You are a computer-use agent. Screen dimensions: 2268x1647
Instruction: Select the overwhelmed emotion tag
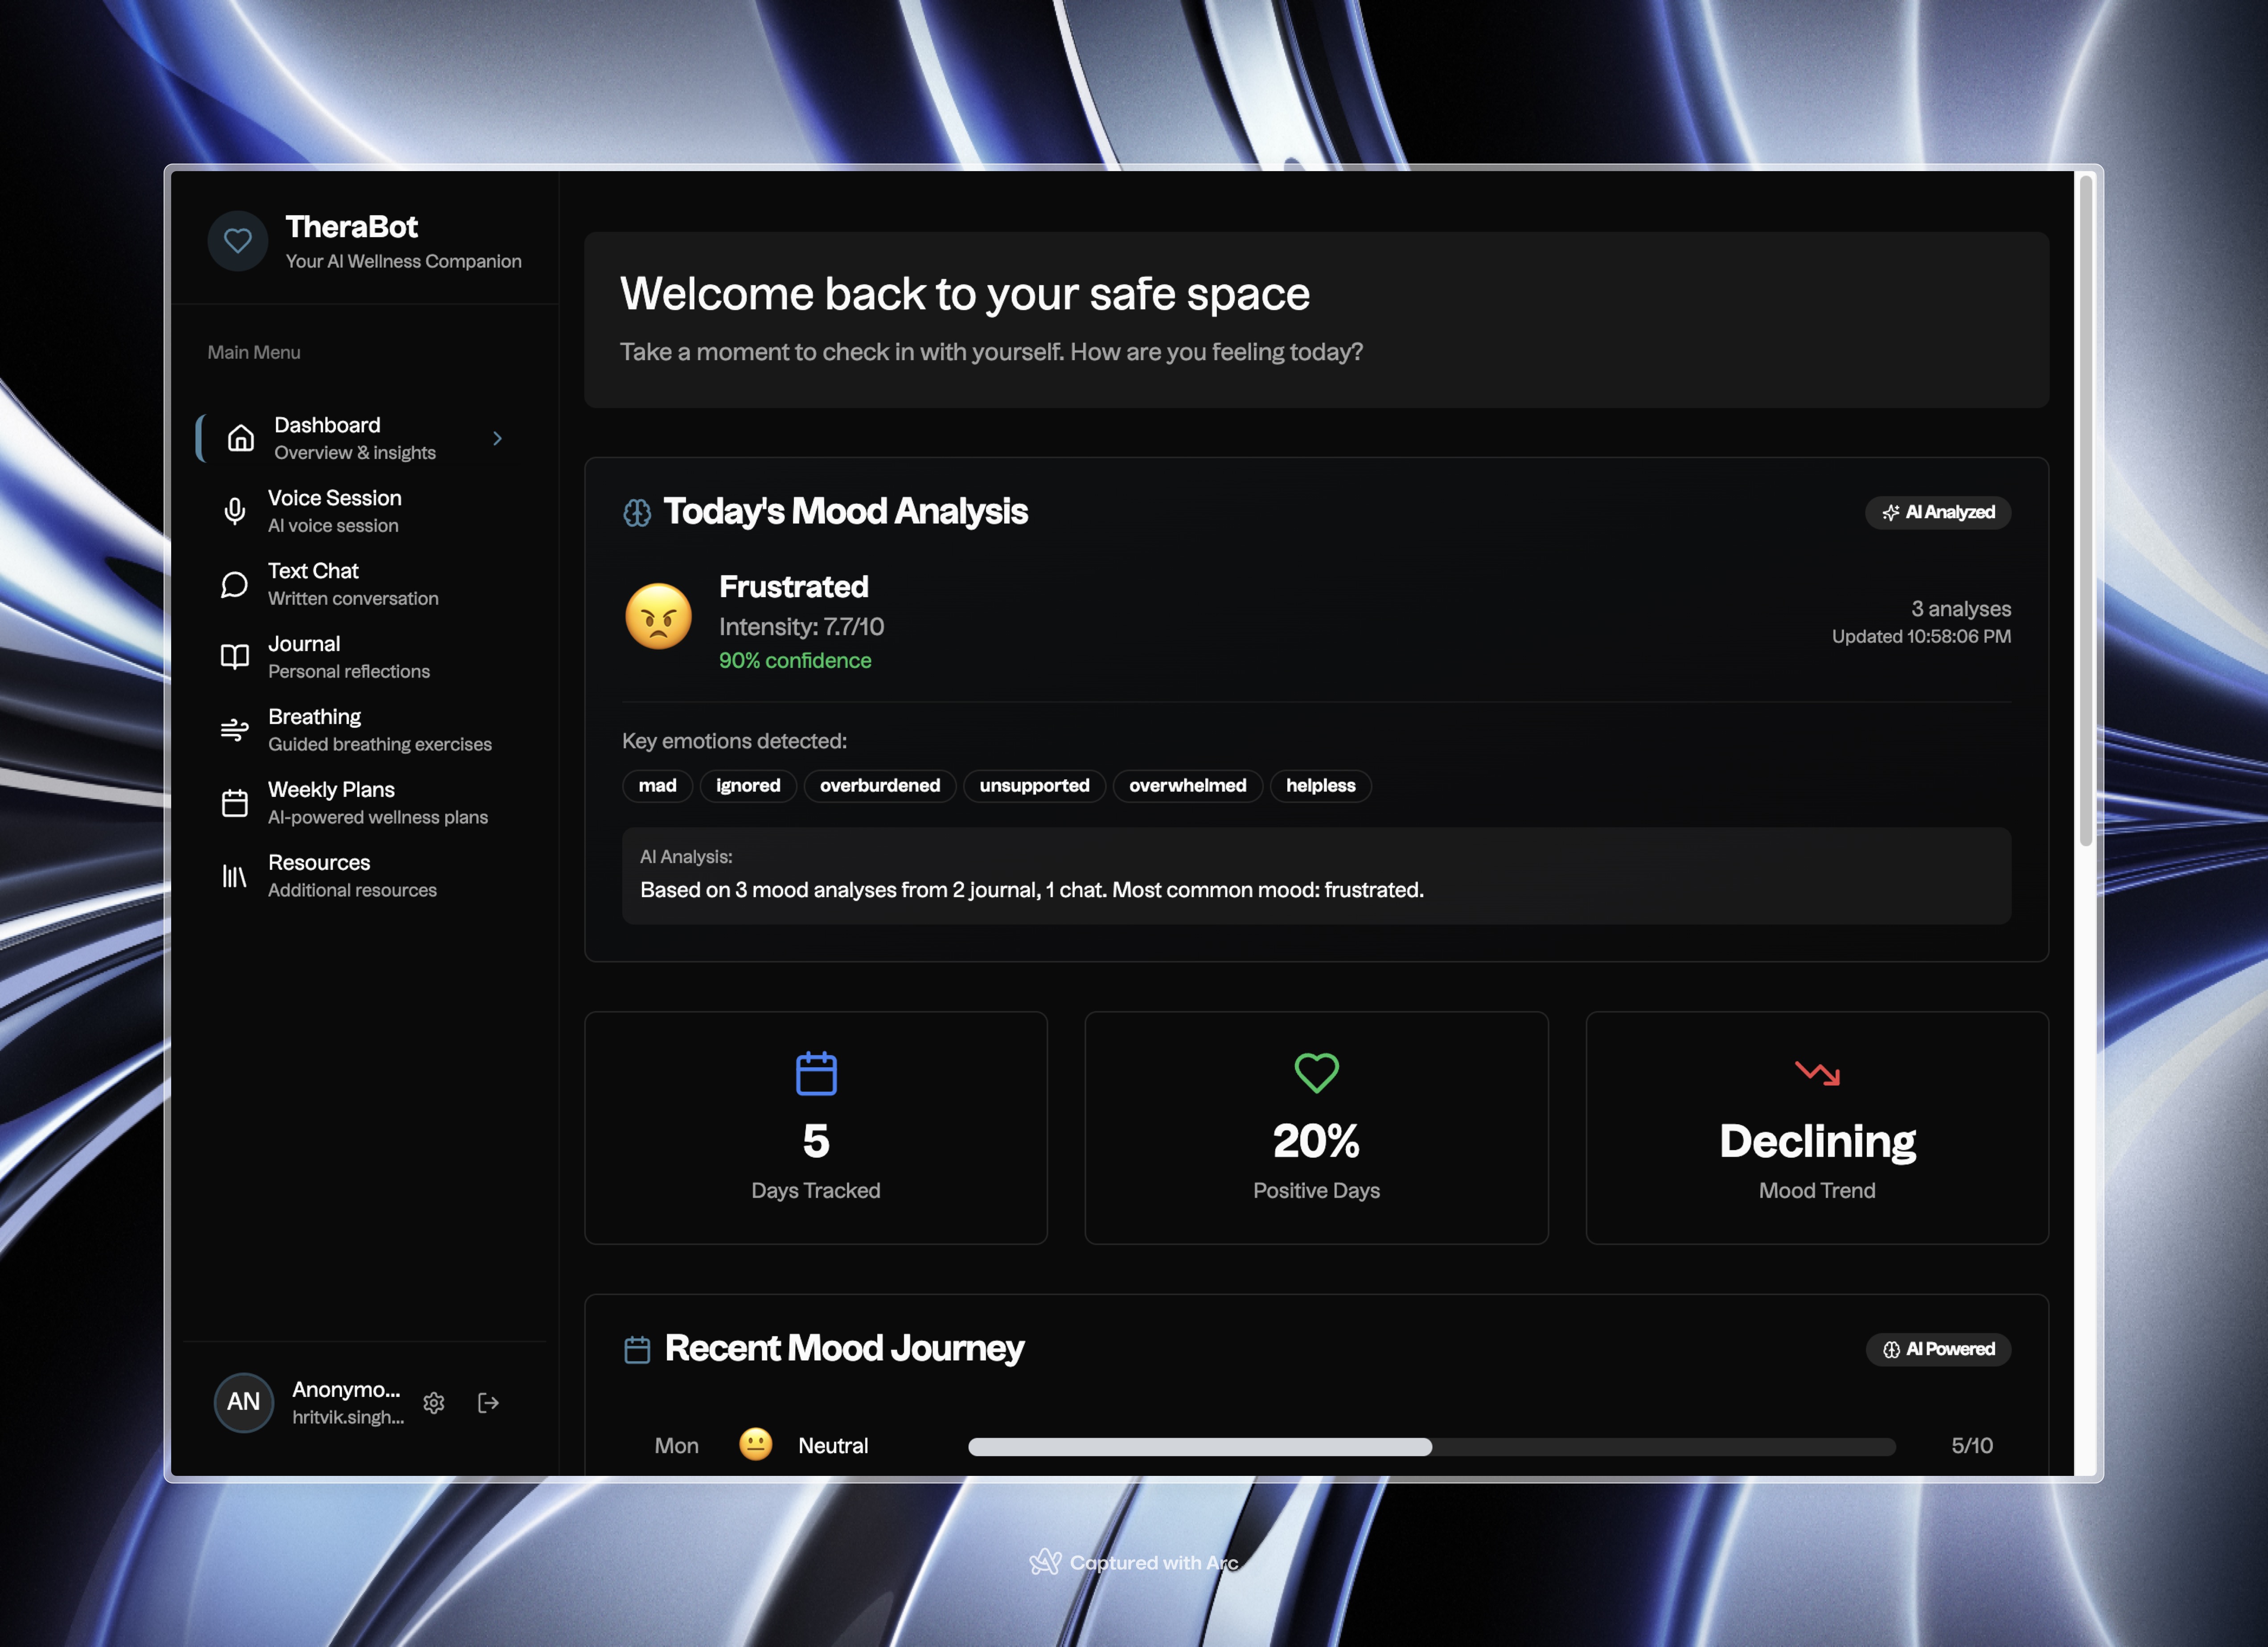pos(1188,786)
